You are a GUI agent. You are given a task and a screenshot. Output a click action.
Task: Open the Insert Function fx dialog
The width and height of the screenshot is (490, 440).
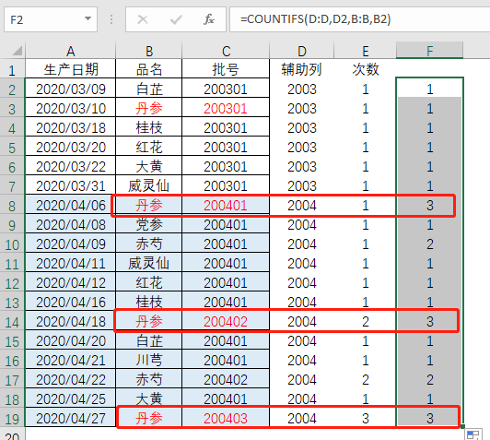coord(209,19)
